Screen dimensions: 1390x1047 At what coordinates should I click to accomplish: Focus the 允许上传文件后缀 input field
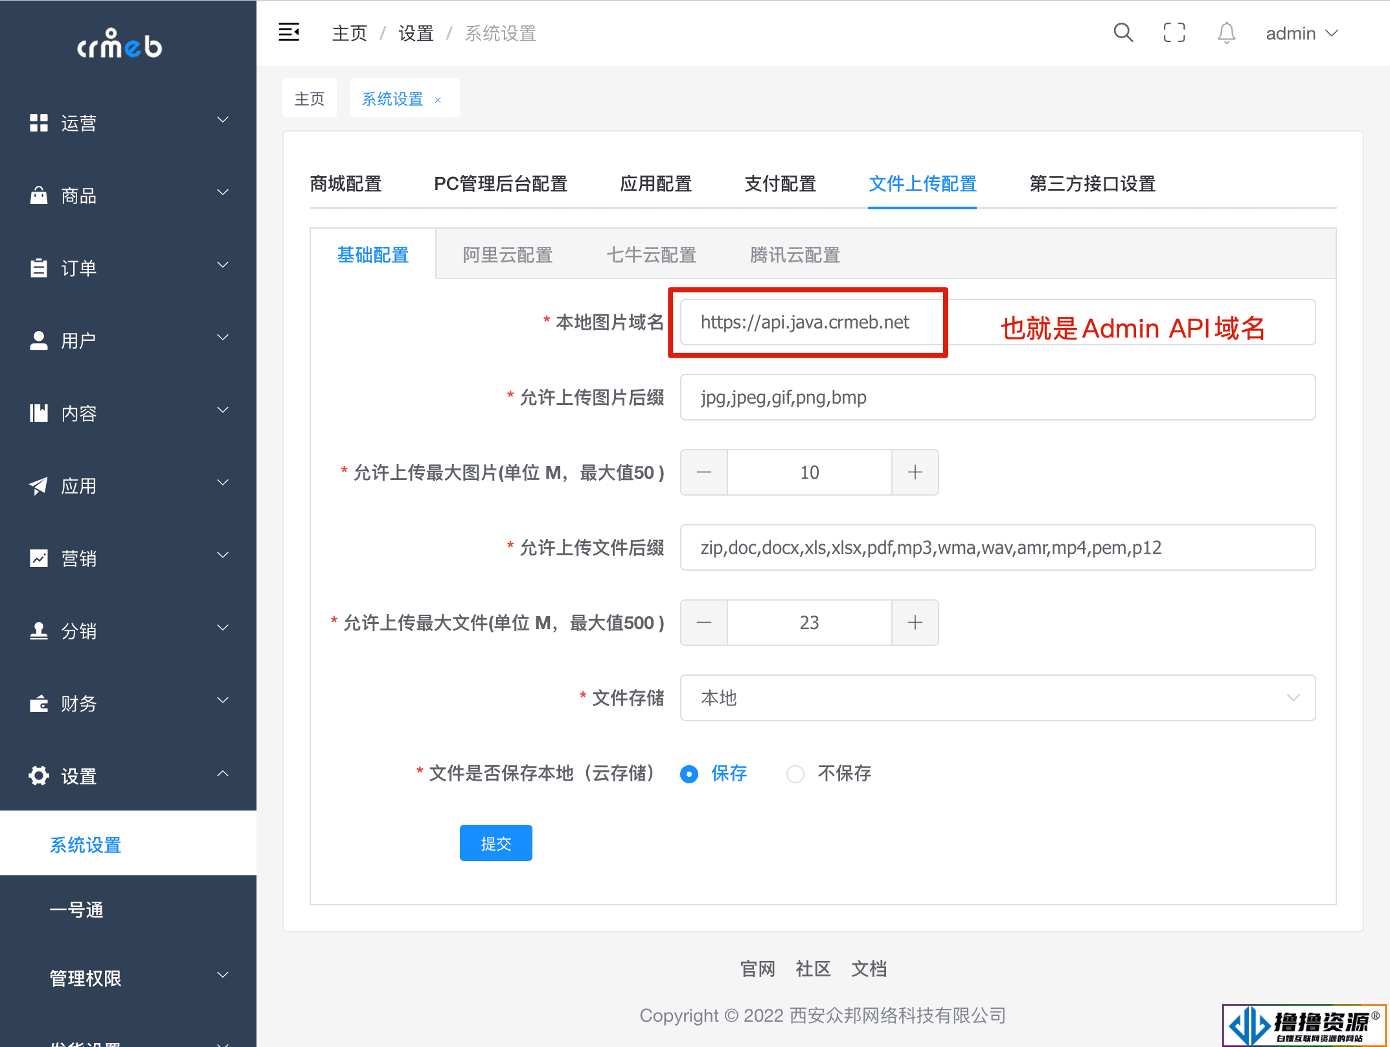click(997, 547)
